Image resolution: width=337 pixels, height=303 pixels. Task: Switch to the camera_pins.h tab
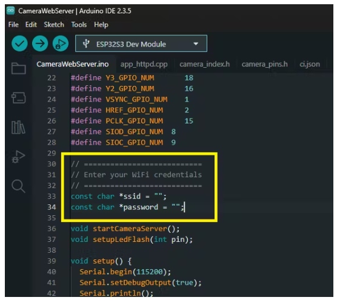coord(265,64)
